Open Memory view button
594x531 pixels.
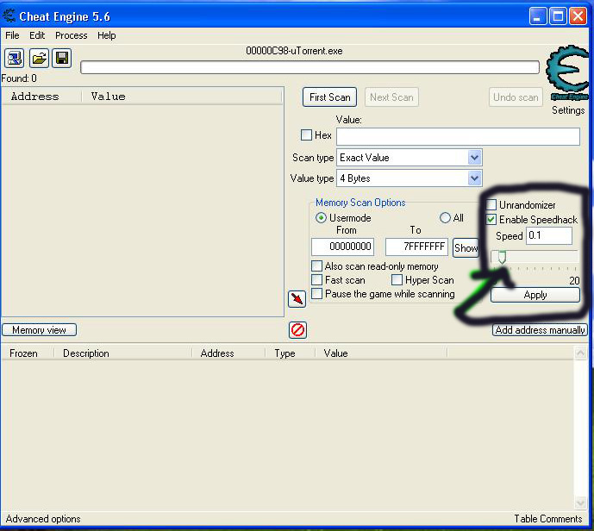40,330
